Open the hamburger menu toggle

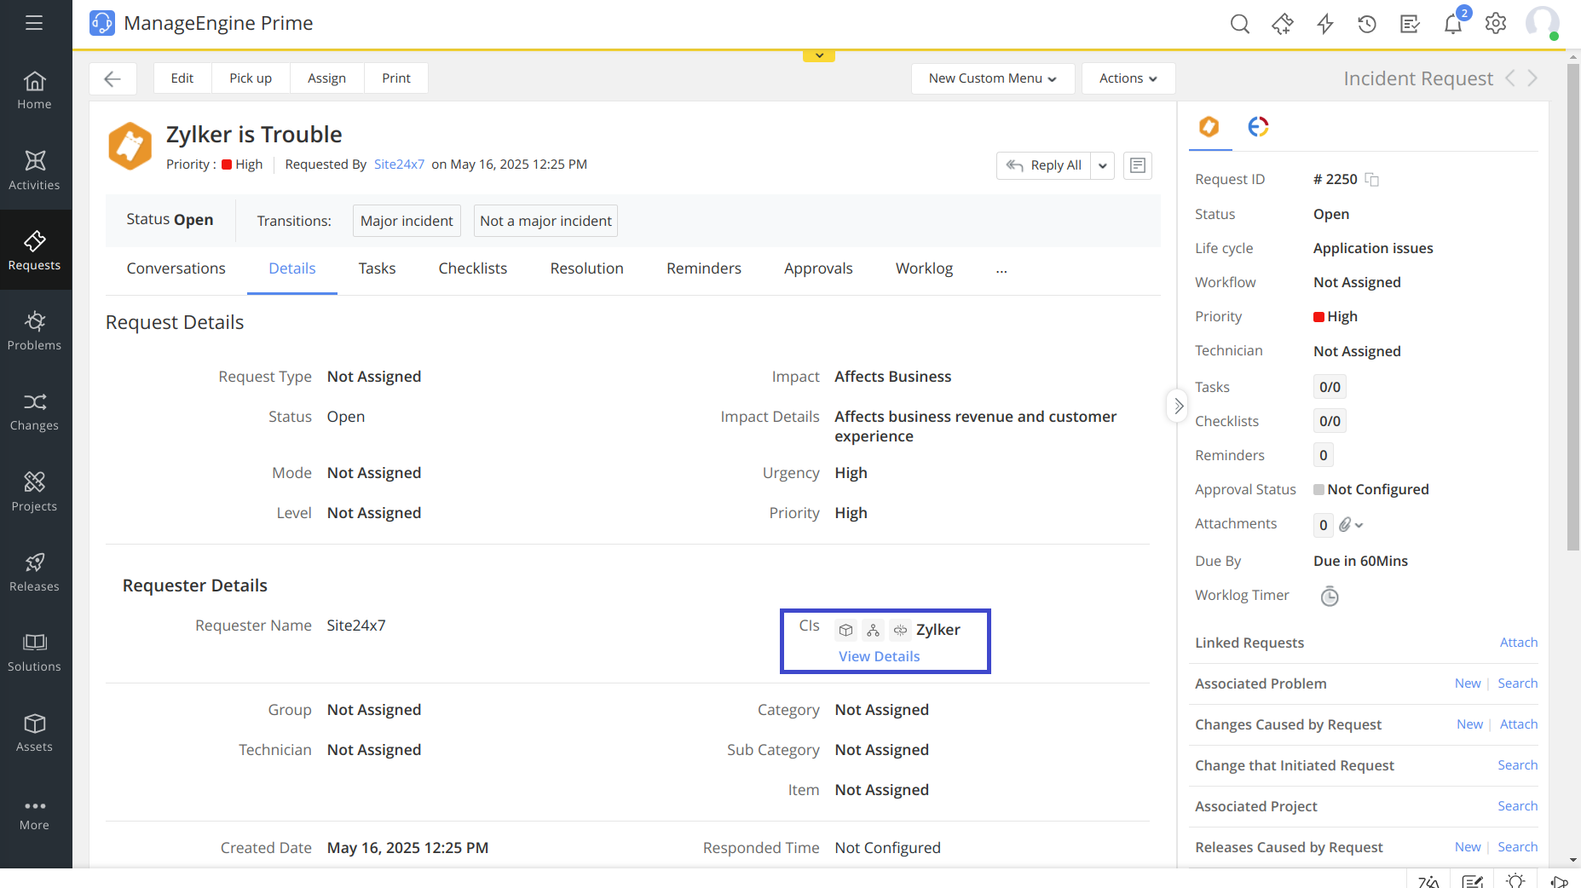coord(34,23)
